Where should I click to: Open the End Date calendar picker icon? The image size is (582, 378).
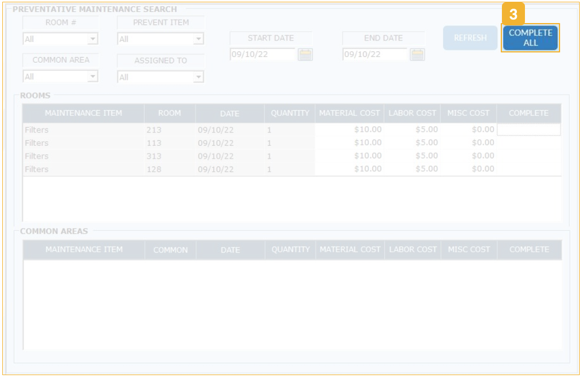point(418,55)
